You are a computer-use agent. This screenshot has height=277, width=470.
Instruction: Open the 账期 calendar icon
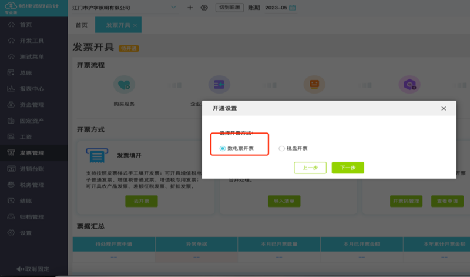292,8
